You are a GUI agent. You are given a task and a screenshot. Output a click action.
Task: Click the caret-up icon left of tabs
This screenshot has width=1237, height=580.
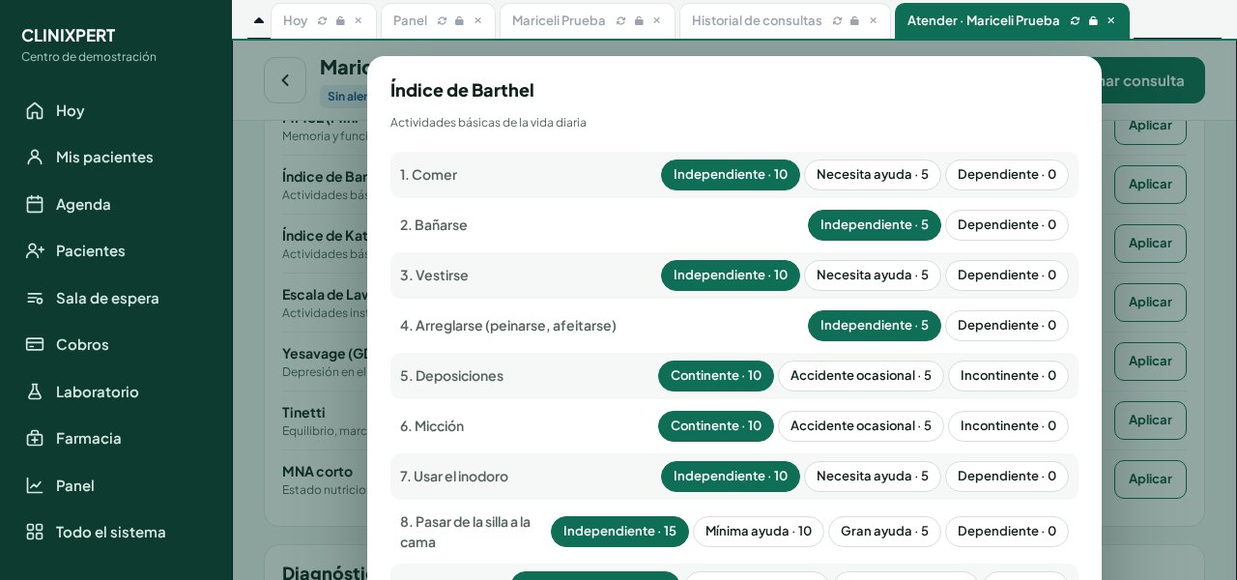click(259, 20)
